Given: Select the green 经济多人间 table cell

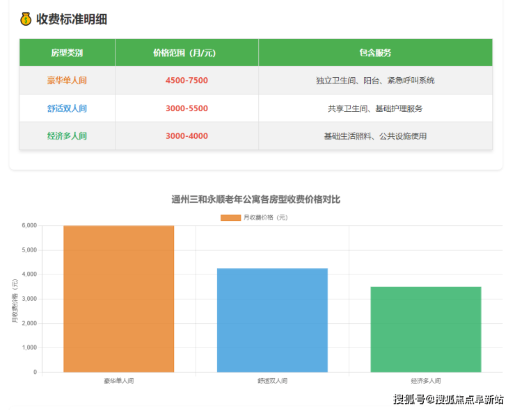Looking at the screenshot, I should [x=67, y=136].
